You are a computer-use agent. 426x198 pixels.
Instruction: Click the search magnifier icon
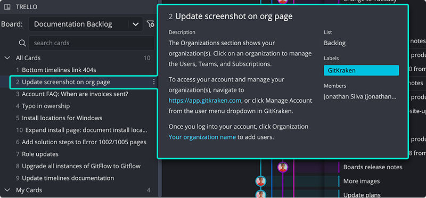[22, 43]
